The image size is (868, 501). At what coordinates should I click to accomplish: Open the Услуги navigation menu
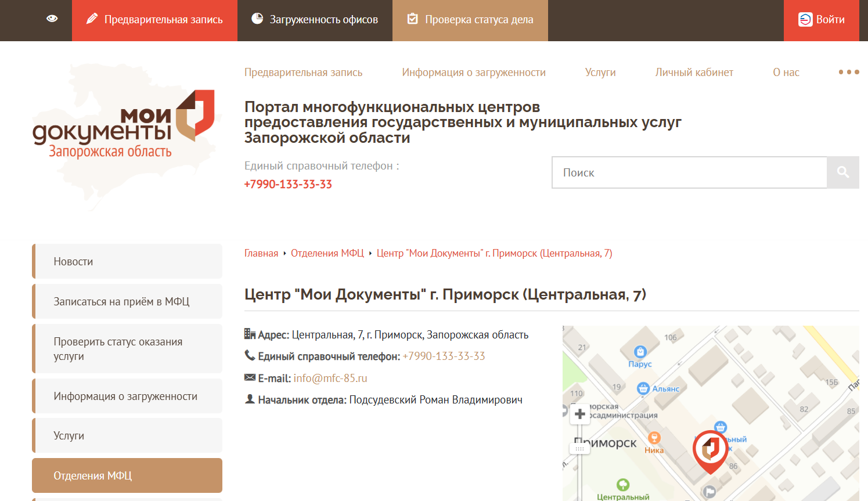point(600,72)
